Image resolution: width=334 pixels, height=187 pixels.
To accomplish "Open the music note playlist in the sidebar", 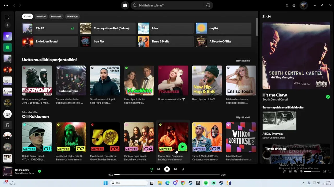I will pos(7,125).
